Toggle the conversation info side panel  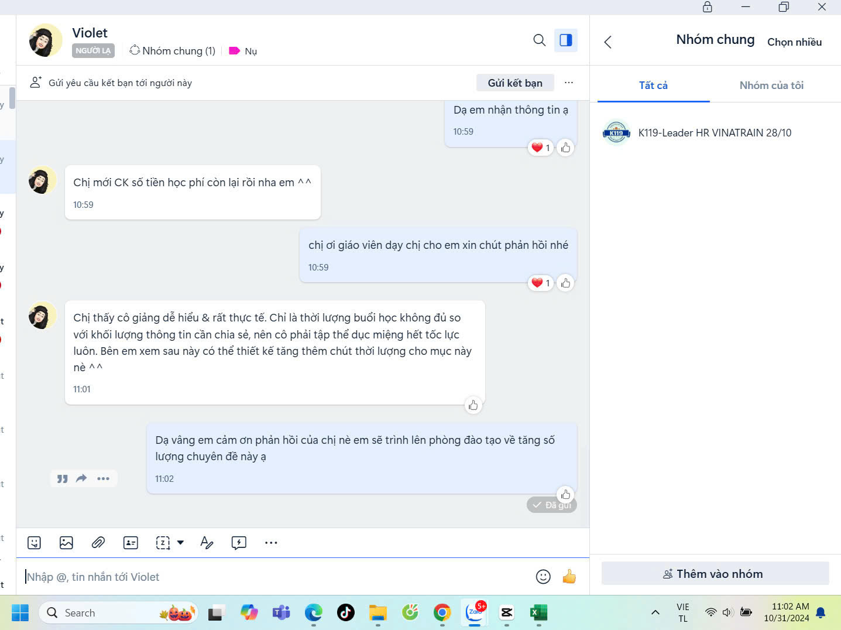click(566, 40)
